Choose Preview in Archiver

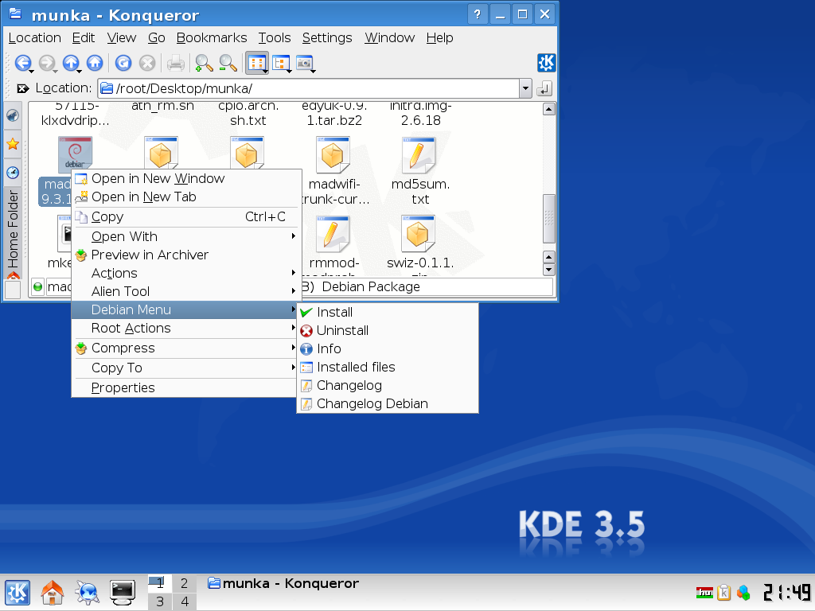(x=185, y=255)
